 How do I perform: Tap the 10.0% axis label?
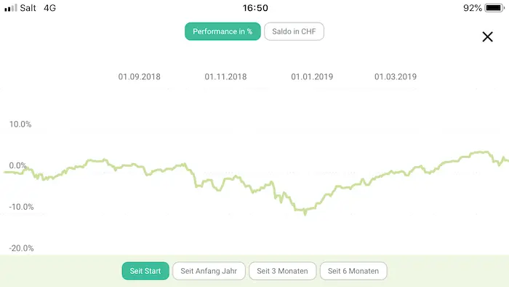click(20, 124)
